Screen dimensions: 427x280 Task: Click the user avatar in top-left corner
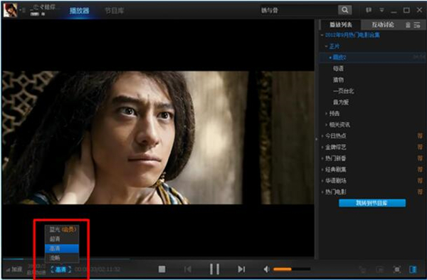(10, 10)
